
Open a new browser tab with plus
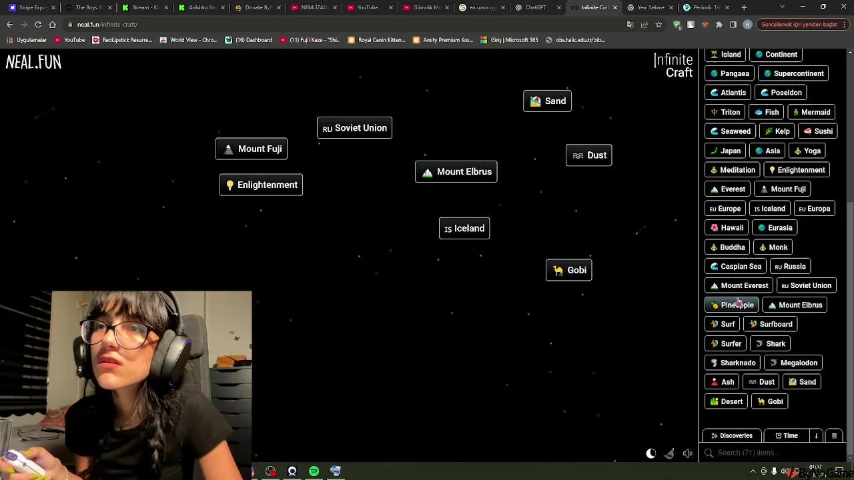744,7
